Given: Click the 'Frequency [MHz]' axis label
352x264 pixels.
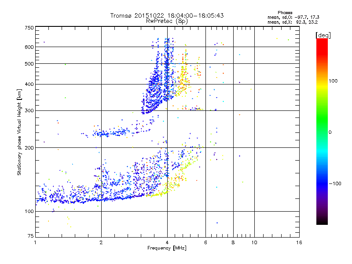Looking at the screenshot, I should pos(167,248).
